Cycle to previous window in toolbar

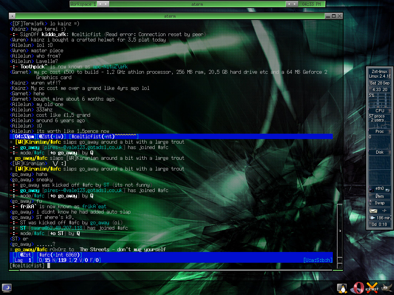point(289,4)
